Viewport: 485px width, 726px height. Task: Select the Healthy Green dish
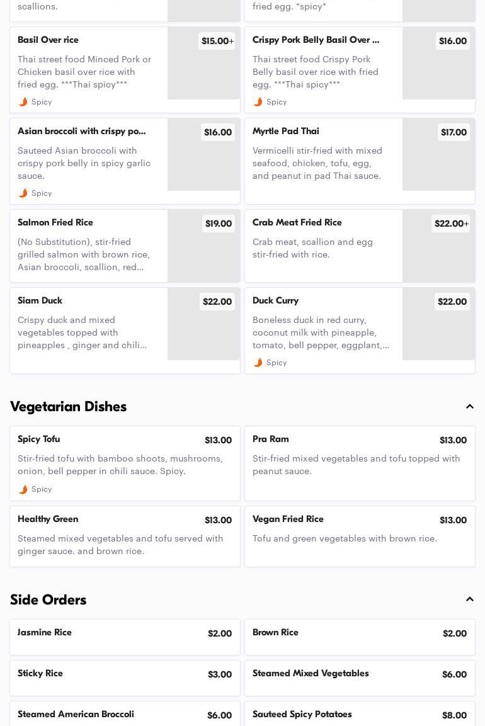point(125,536)
